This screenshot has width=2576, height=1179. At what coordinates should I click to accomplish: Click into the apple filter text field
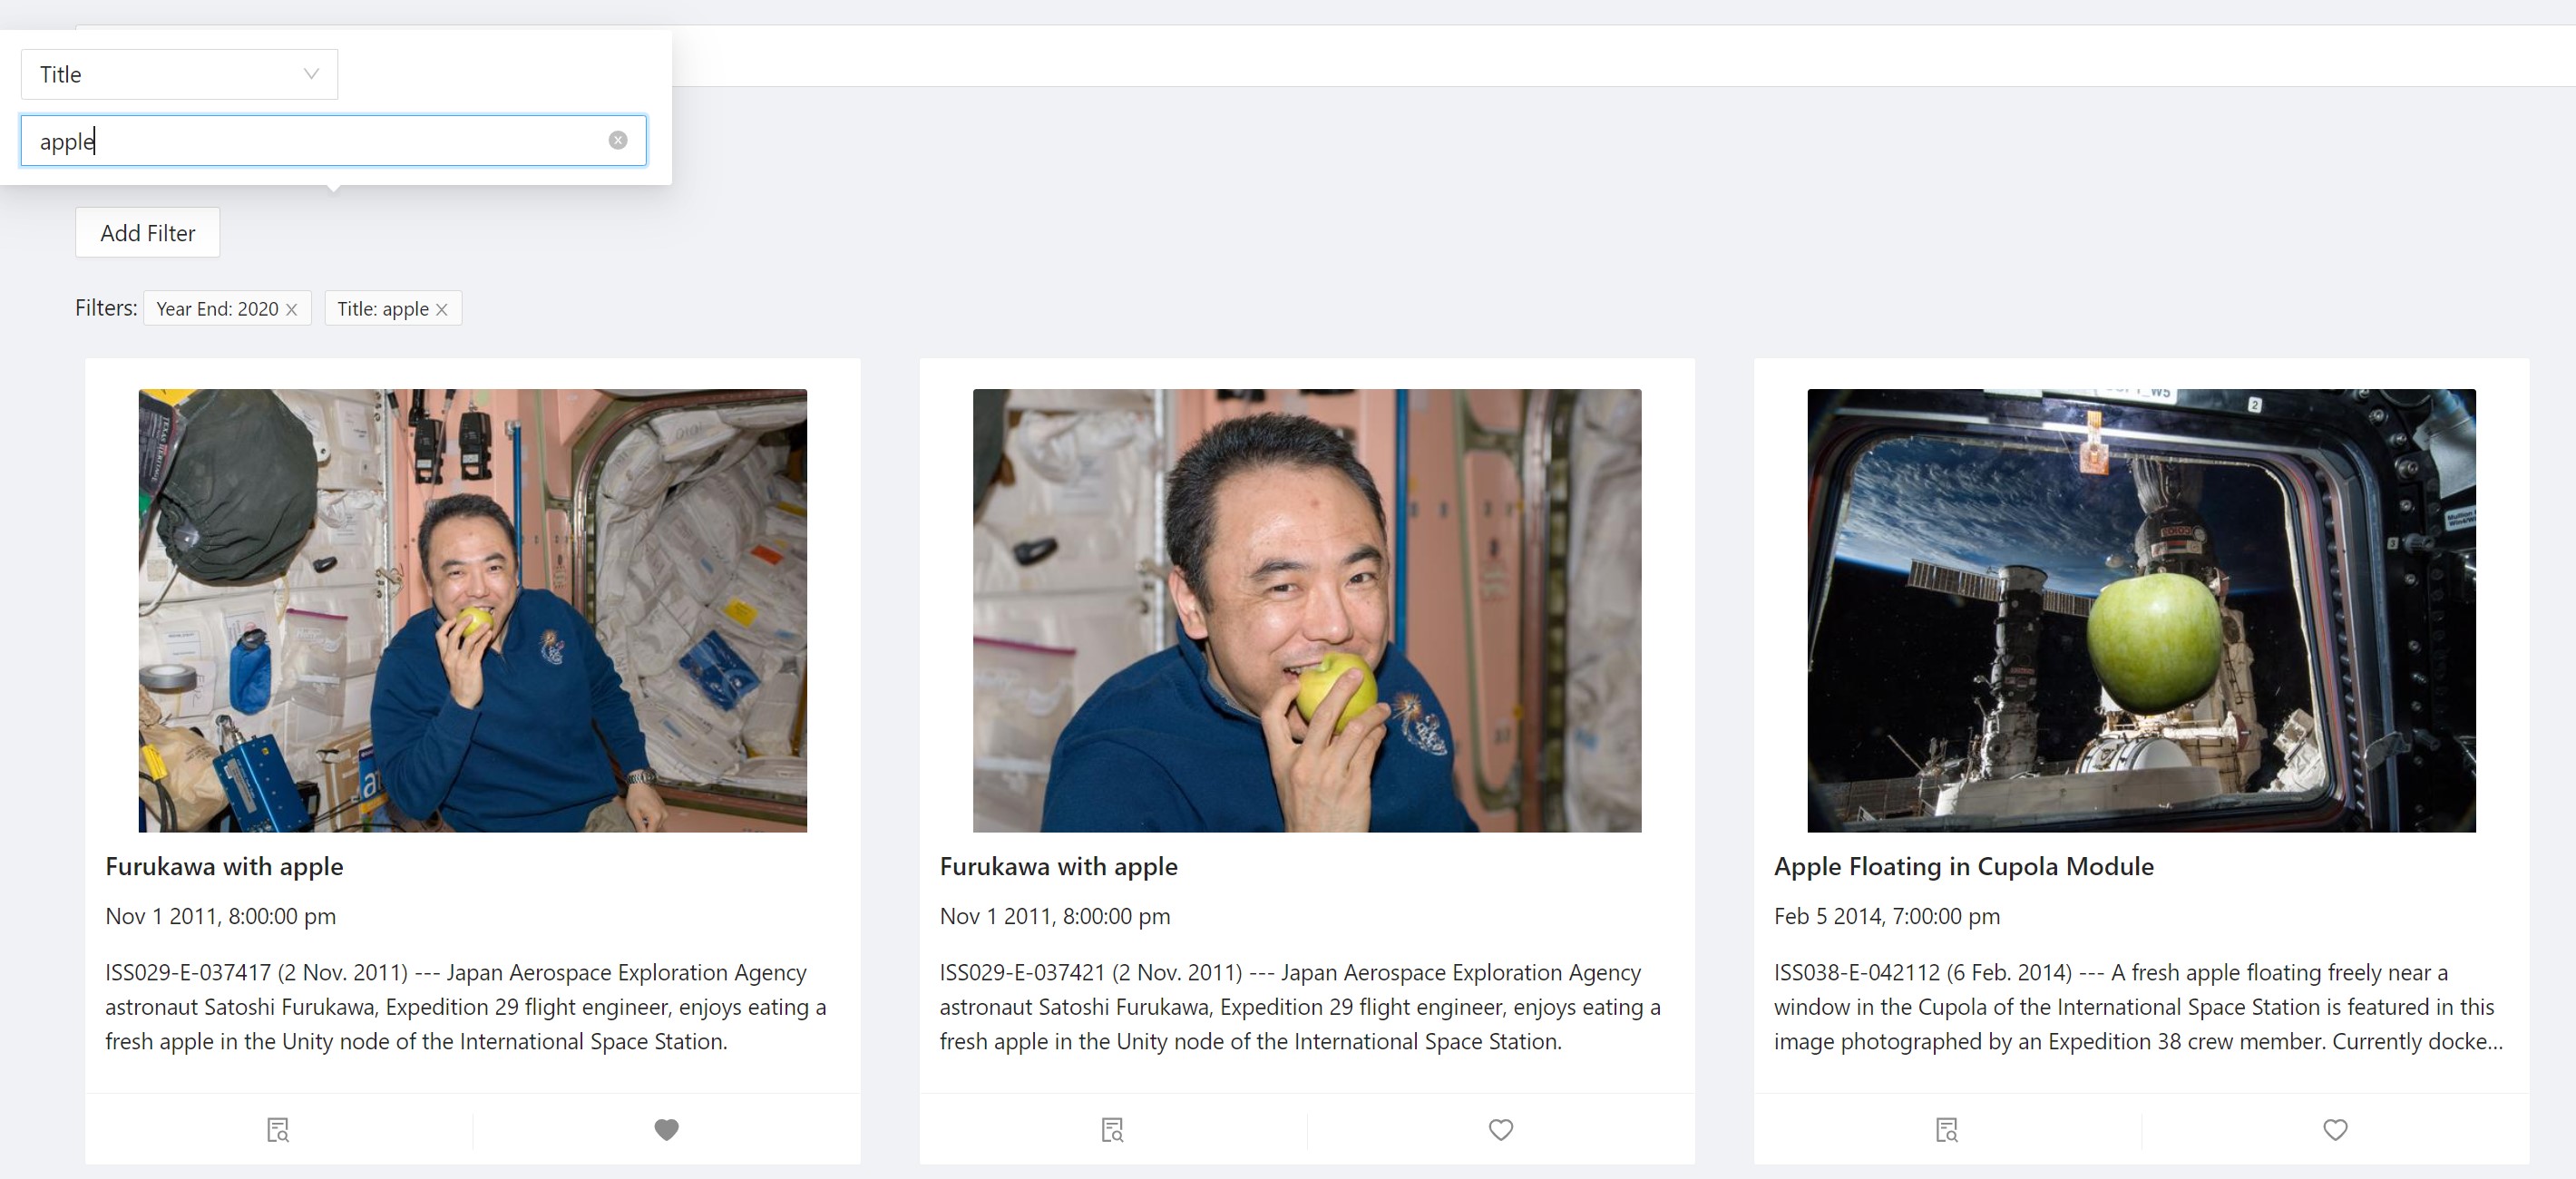point(320,140)
